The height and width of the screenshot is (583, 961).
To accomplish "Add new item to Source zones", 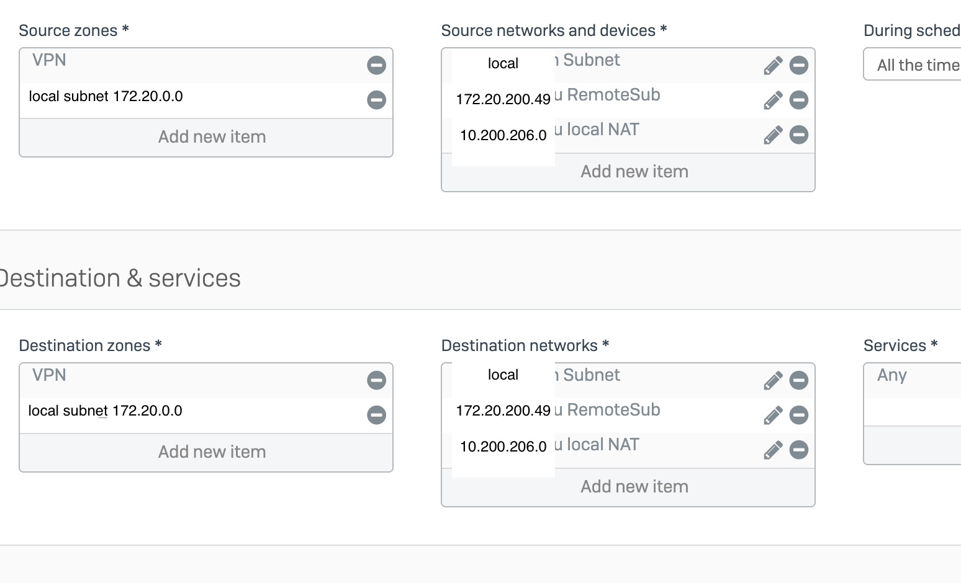I will point(212,137).
